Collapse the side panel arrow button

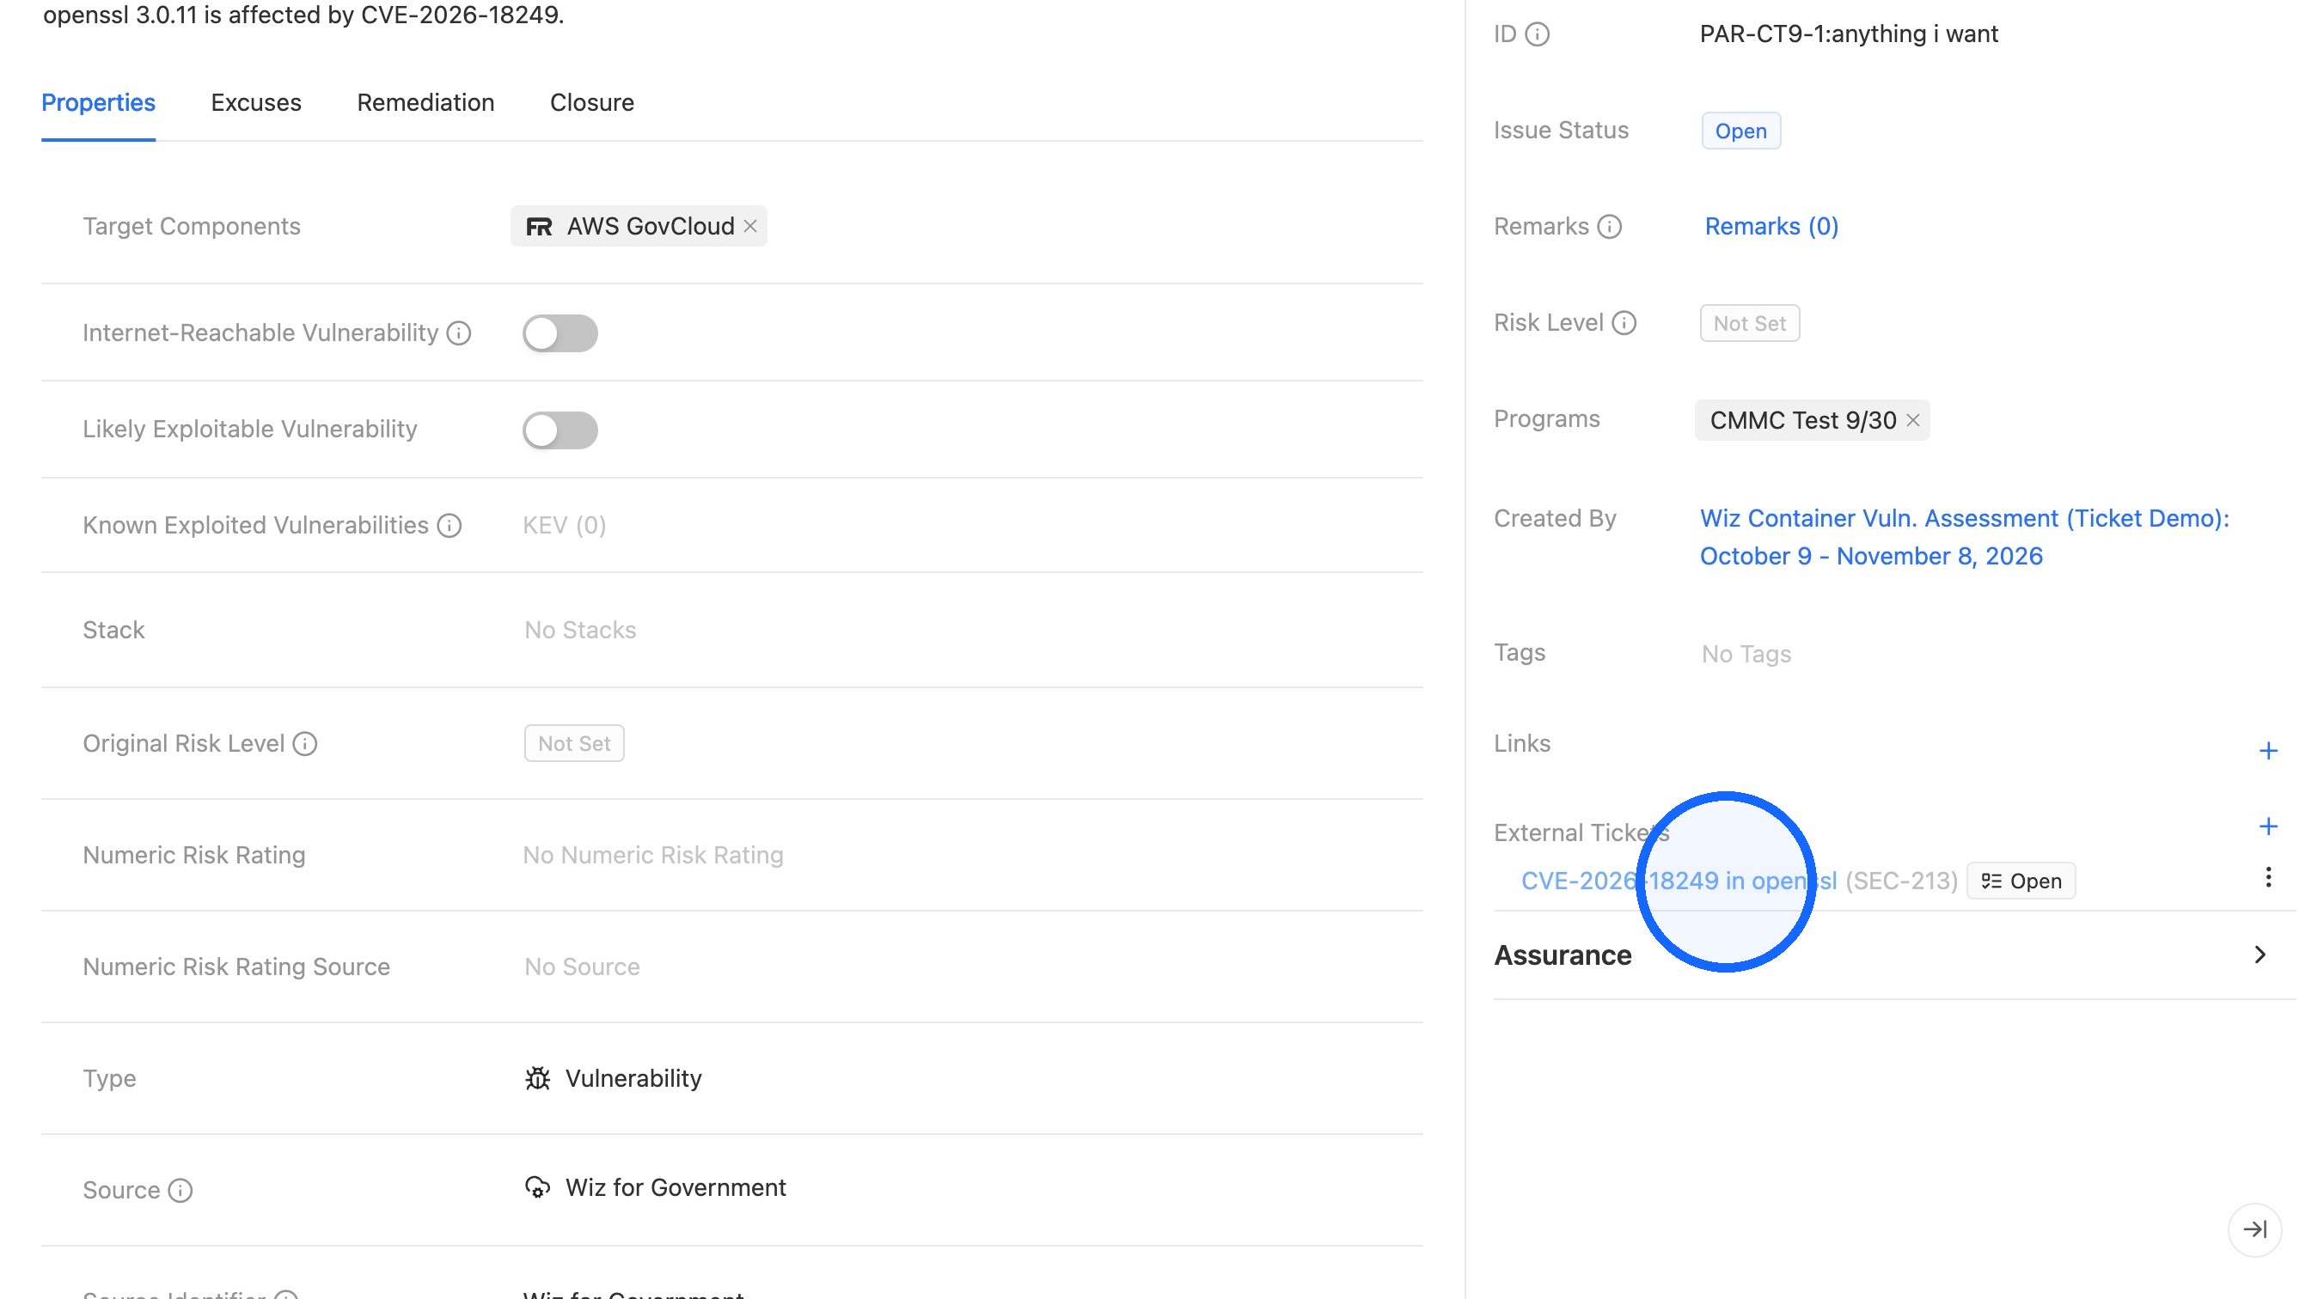(2254, 1229)
